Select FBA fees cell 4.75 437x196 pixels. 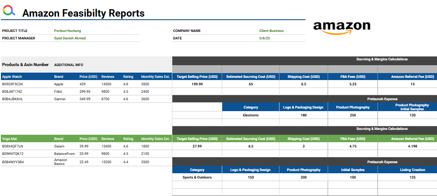(353, 146)
